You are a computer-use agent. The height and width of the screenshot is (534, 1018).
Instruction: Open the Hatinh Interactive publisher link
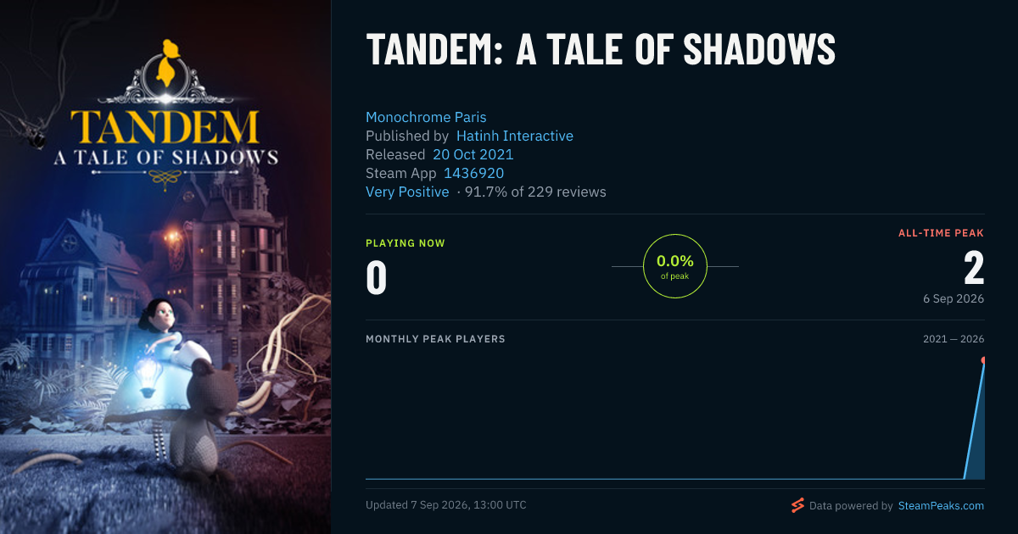pyautogui.click(x=515, y=136)
